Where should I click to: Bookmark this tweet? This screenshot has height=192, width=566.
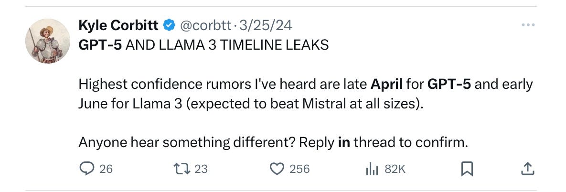pyautogui.click(x=467, y=168)
